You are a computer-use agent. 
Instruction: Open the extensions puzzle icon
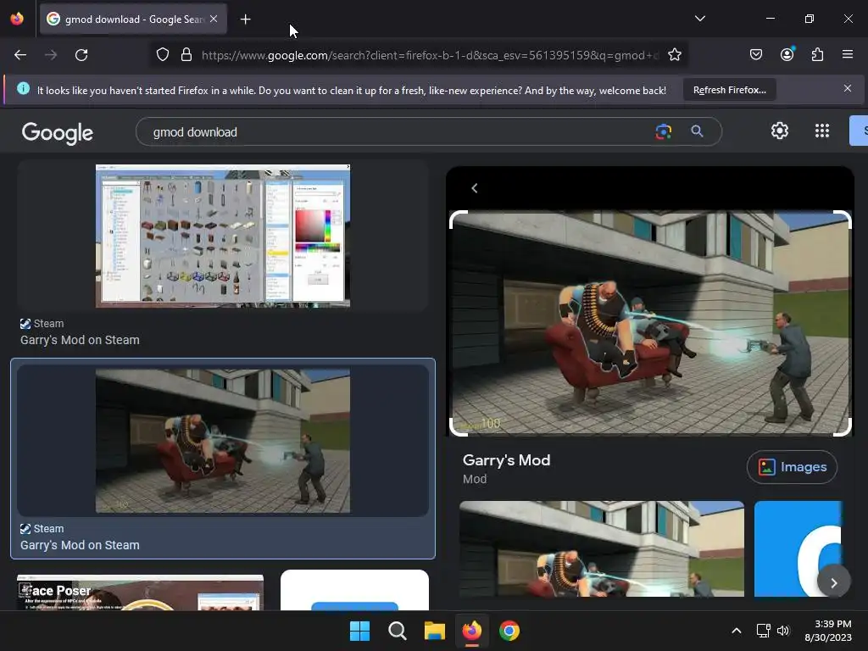[x=817, y=54]
